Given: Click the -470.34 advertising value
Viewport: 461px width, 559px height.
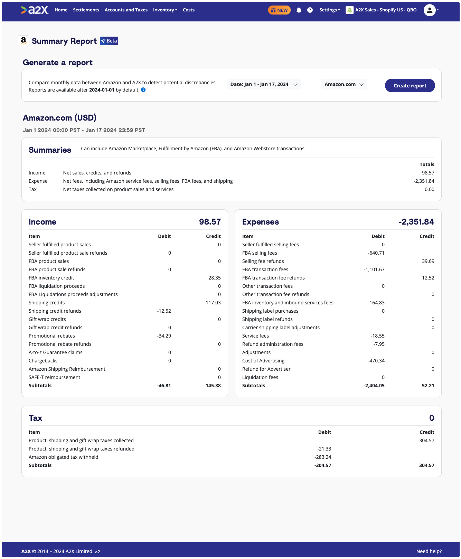Looking at the screenshot, I should [376, 361].
